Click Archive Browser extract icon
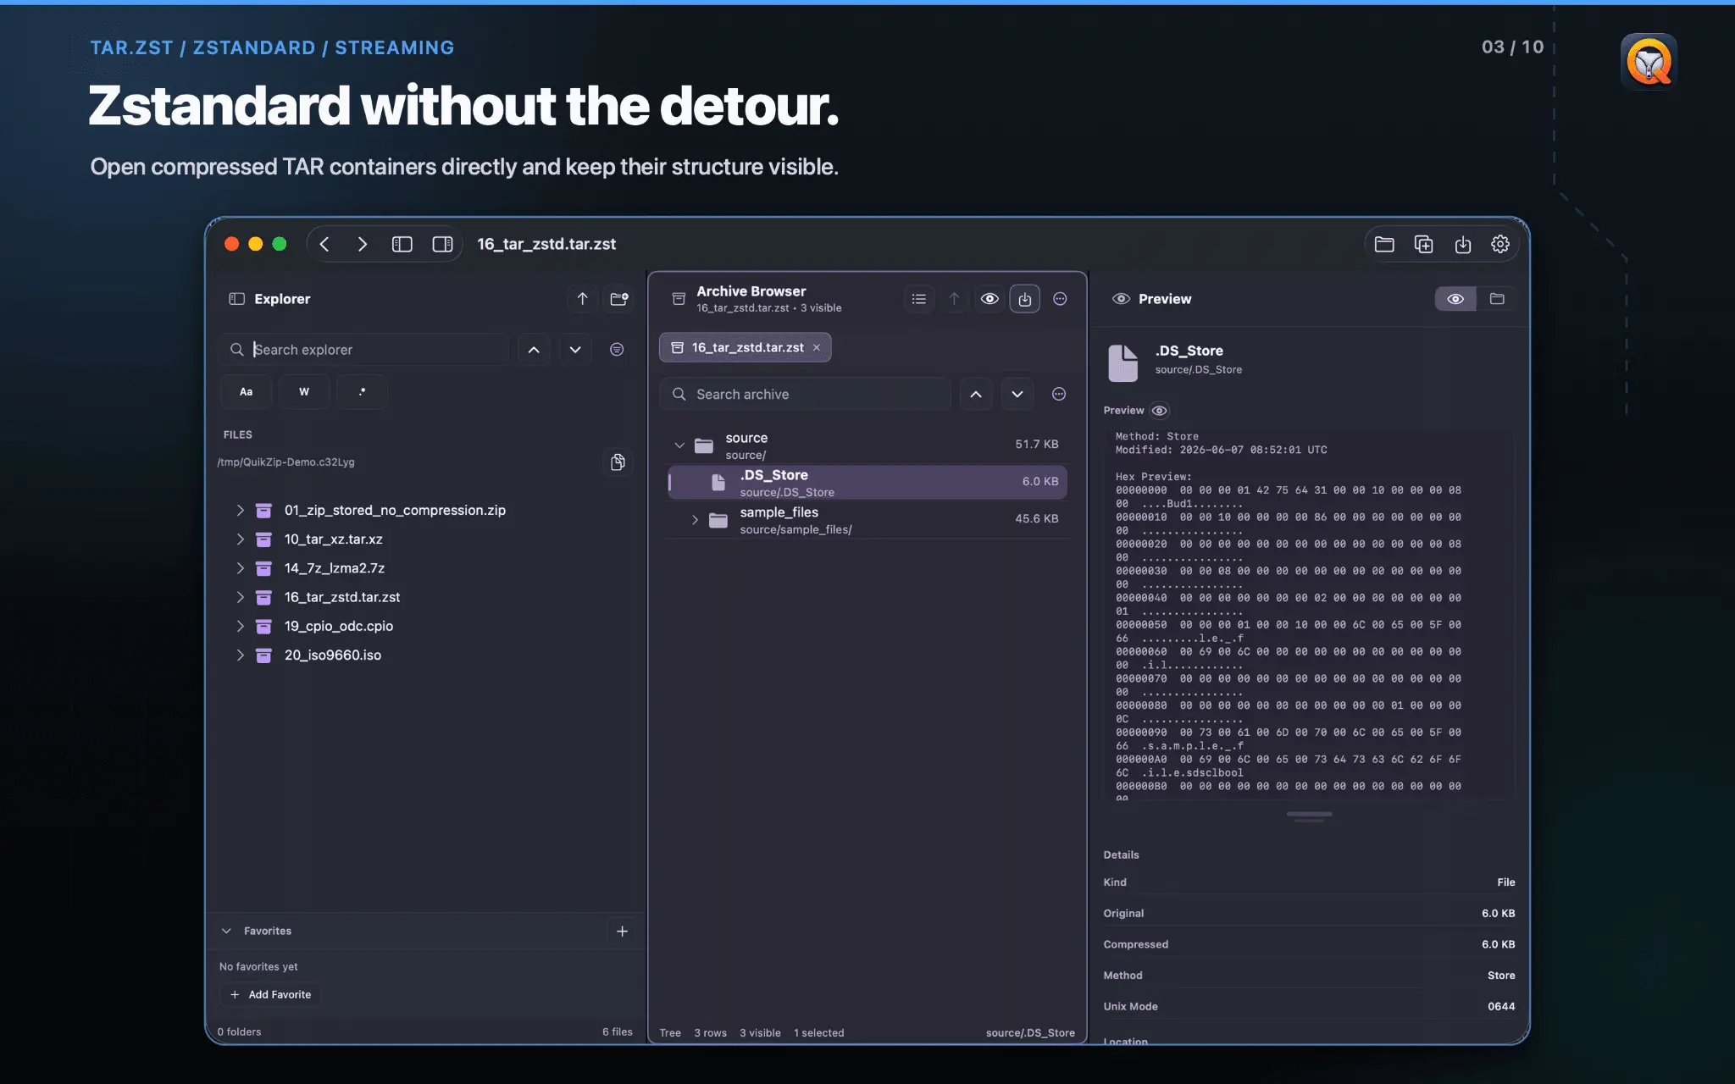 (x=1025, y=299)
